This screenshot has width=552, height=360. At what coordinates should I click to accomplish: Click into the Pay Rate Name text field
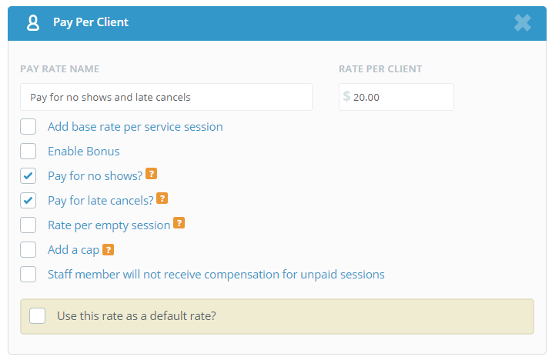click(x=166, y=97)
